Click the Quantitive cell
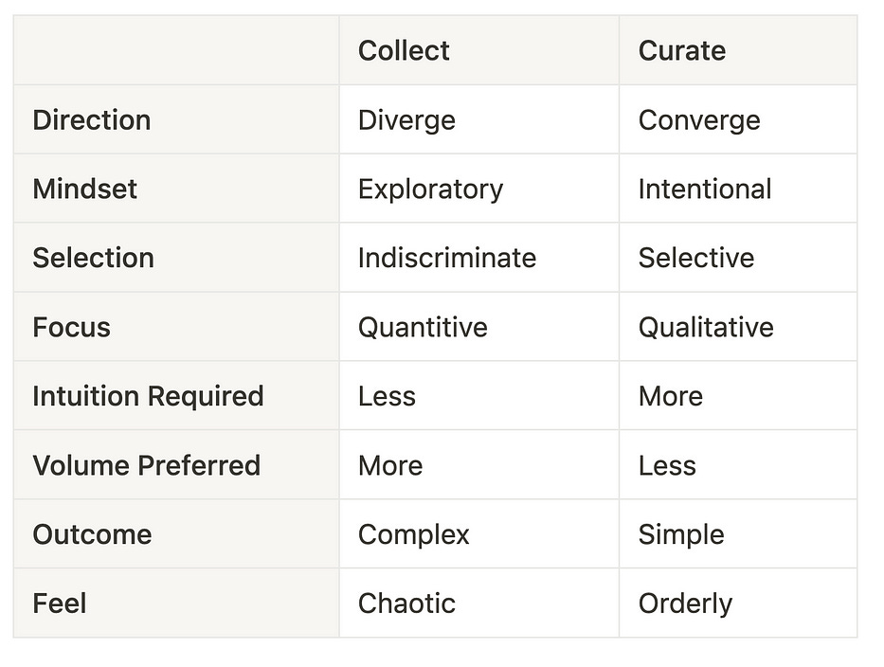 pos(478,327)
